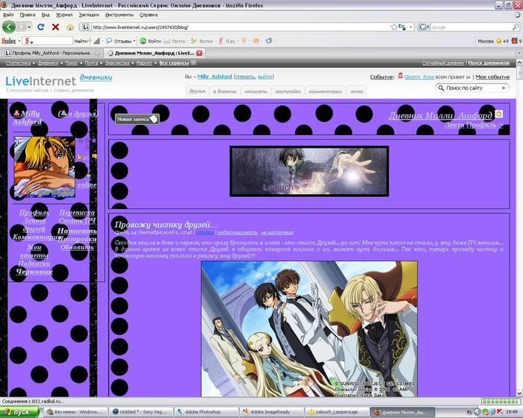Click the Отзывы chat bubble toolbar item

[119, 41]
